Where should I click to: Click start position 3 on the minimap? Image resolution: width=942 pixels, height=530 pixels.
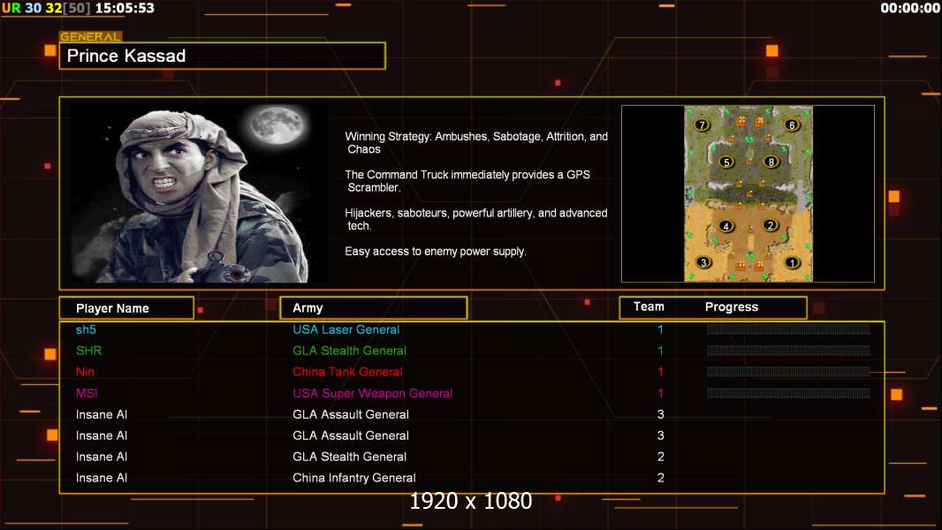click(x=703, y=262)
